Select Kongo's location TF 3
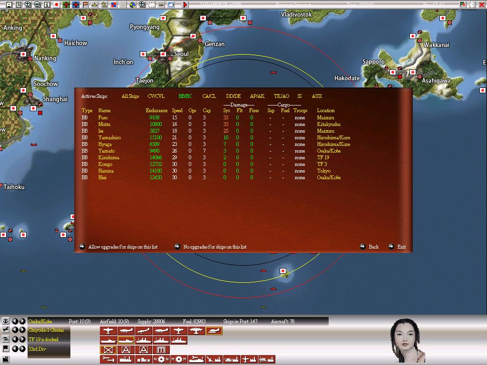This screenshot has width=487, height=365. 322,164
